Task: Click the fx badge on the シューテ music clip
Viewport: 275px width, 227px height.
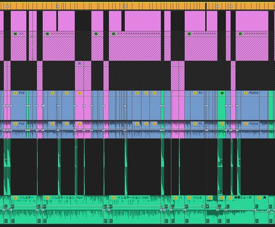Action: [230, 198]
